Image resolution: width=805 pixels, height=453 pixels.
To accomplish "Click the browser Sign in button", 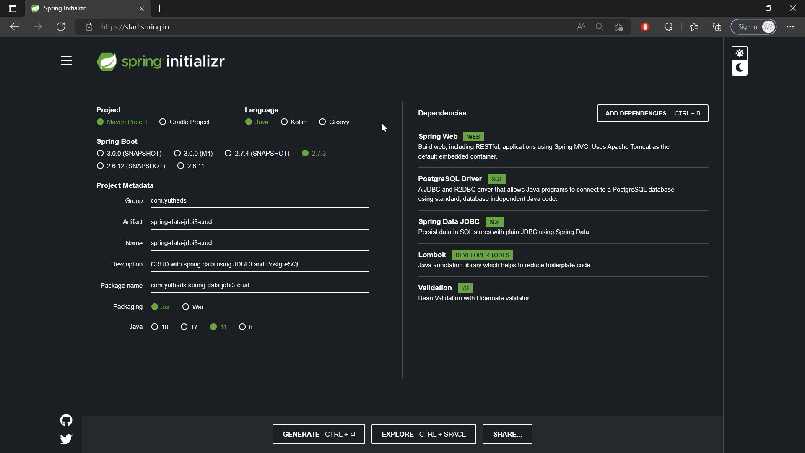I will point(754,27).
